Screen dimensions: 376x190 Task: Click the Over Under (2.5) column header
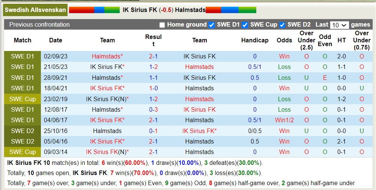click(307, 40)
